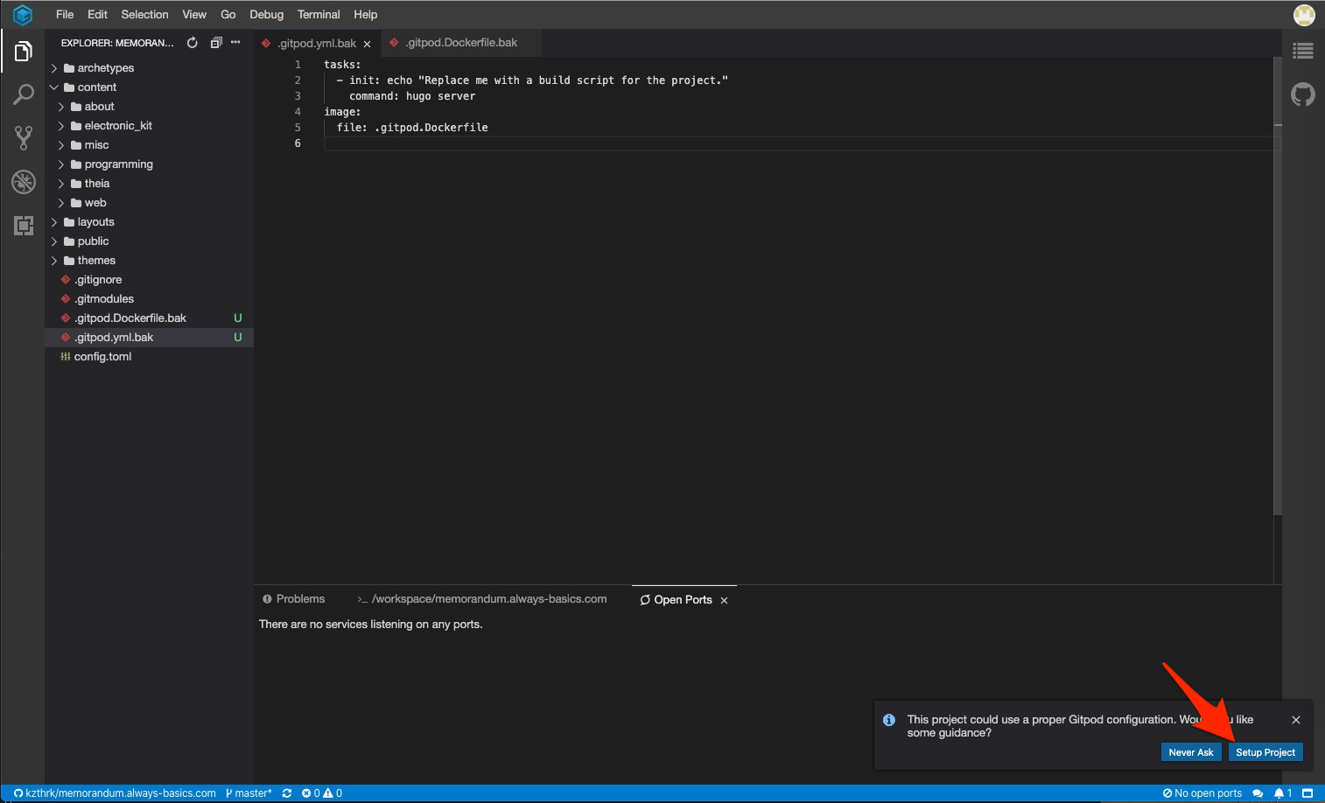Open the Selection menu
The width and height of the screenshot is (1325, 803).
(144, 15)
